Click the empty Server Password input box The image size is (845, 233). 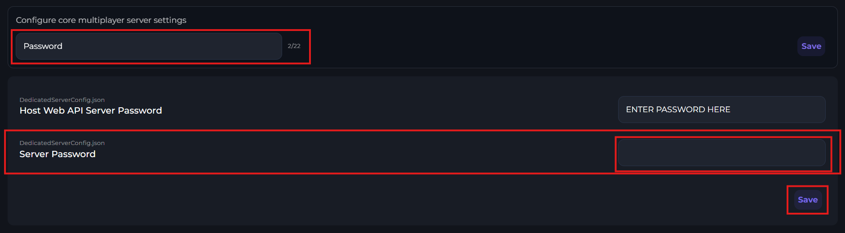[721, 153]
